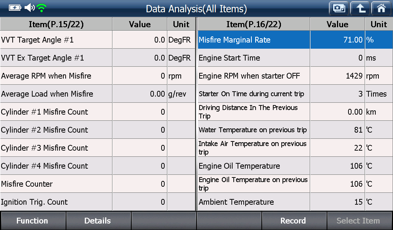The width and height of the screenshot is (393, 230).
Task: Select VVT Target Angle #1 row
Action: click(x=97, y=40)
